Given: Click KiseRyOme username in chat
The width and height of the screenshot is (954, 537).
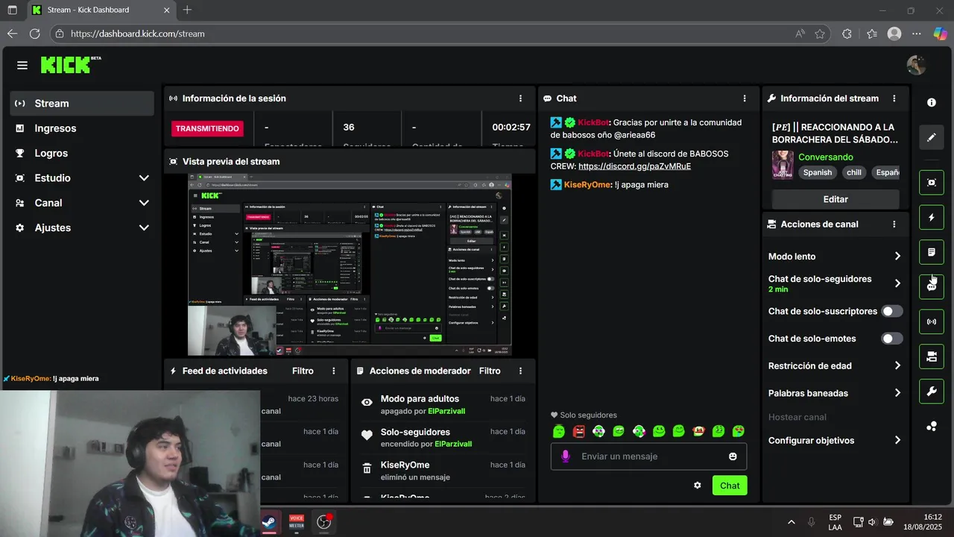Looking at the screenshot, I should [x=587, y=185].
